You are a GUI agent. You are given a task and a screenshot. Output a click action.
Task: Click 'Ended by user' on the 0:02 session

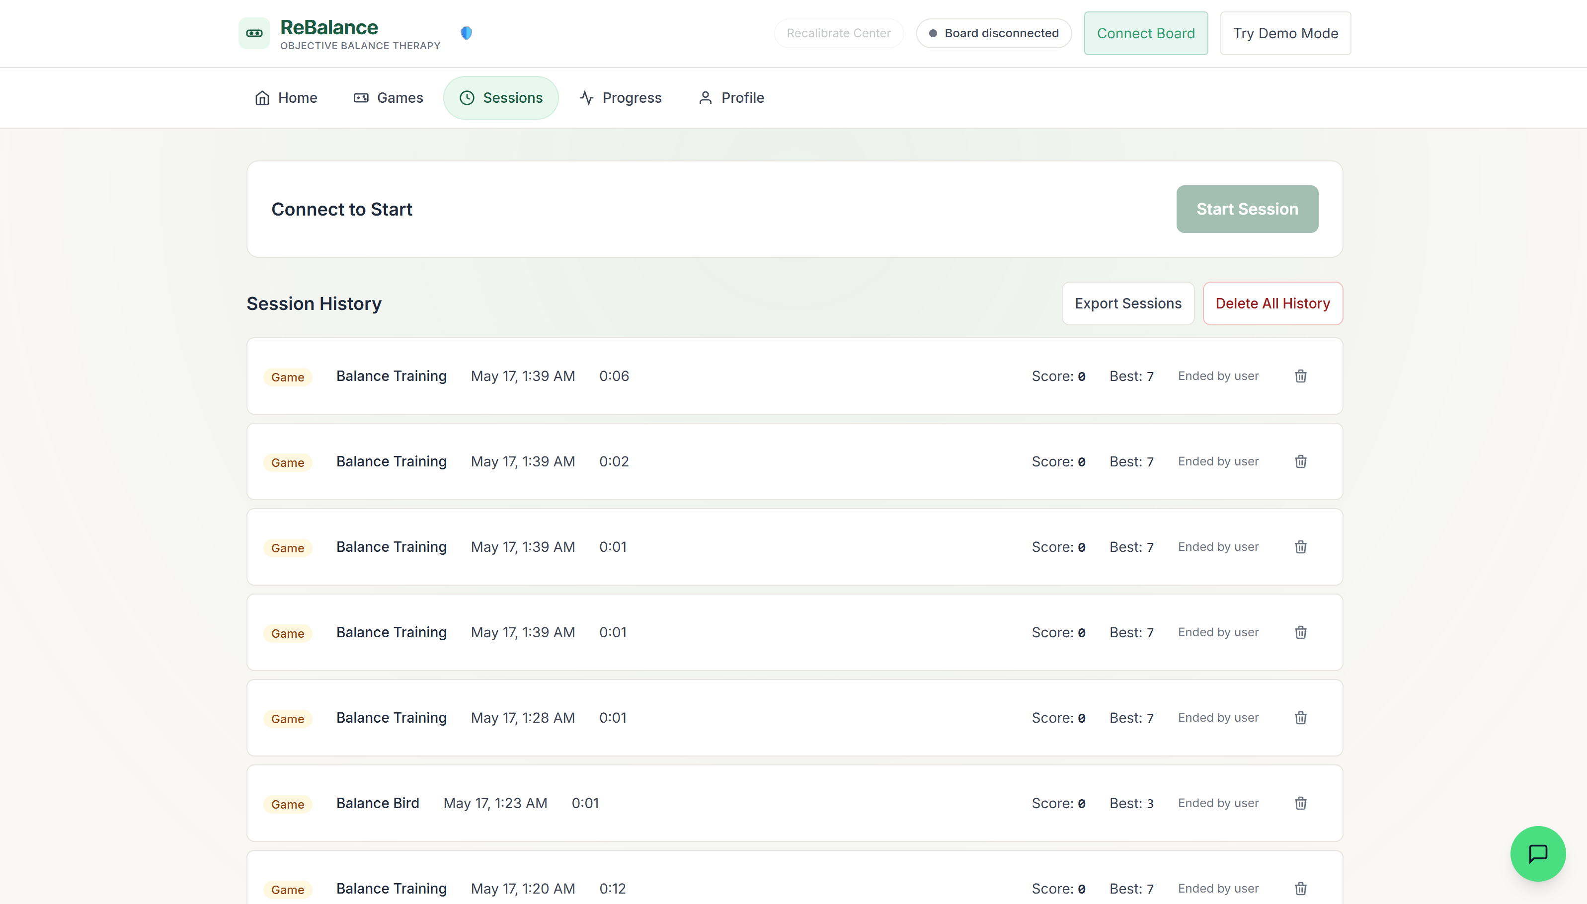click(1217, 461)
